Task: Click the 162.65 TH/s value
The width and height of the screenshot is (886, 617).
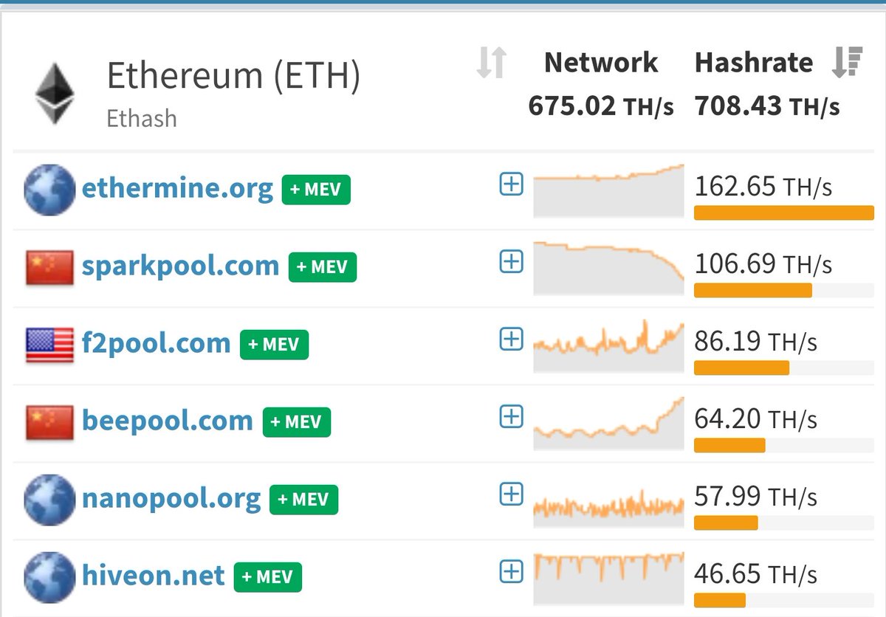Action: (763, 186)
